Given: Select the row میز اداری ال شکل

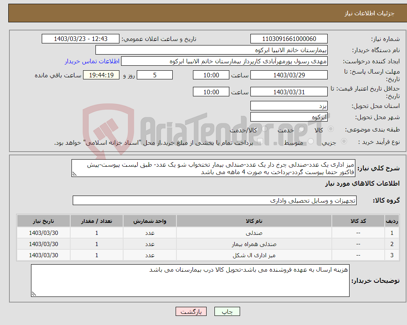Looking at the screenshot, I should (x=208, y=255).
